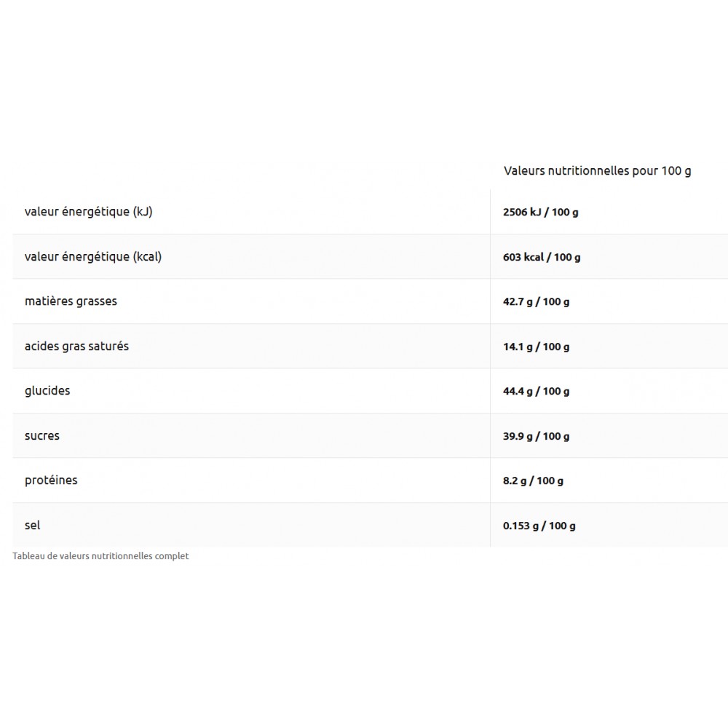Image resolution: width=728 pixels, height=728 pixels.
Task: Click the '2506 kJ / 100 g' value
Action: 540,213
